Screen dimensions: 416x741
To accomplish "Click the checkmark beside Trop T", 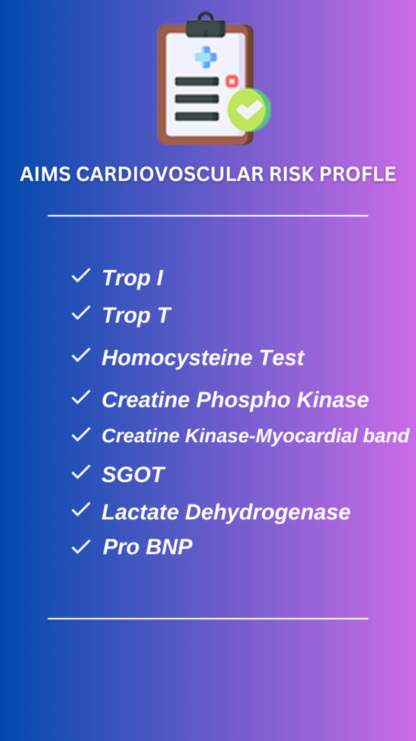I will pyautogui.click(x=81, y=313).
